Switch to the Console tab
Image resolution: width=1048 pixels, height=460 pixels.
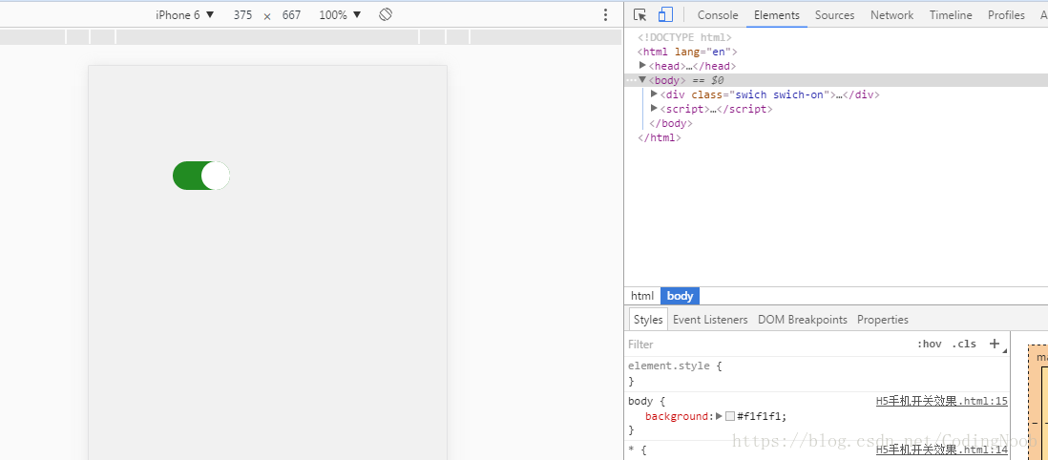718,14
